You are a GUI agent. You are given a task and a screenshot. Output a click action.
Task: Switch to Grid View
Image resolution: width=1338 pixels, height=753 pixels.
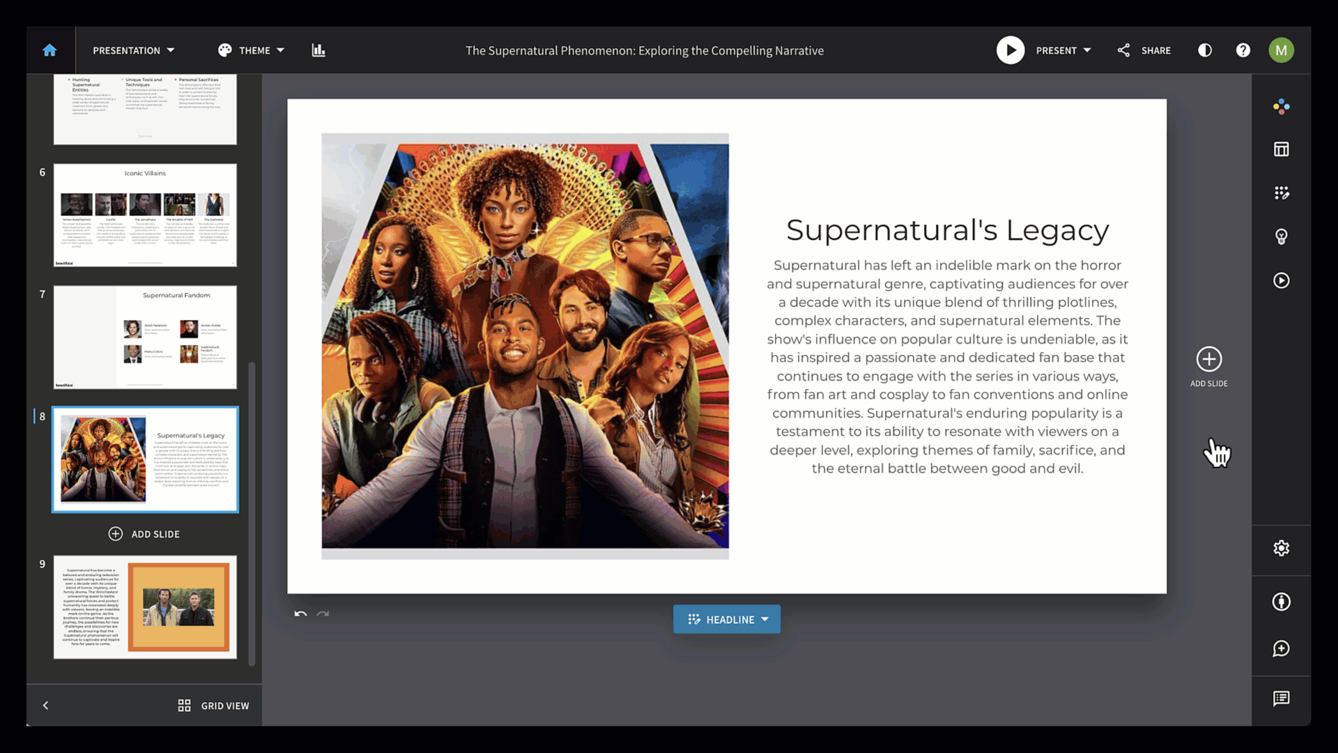point(213,706)
